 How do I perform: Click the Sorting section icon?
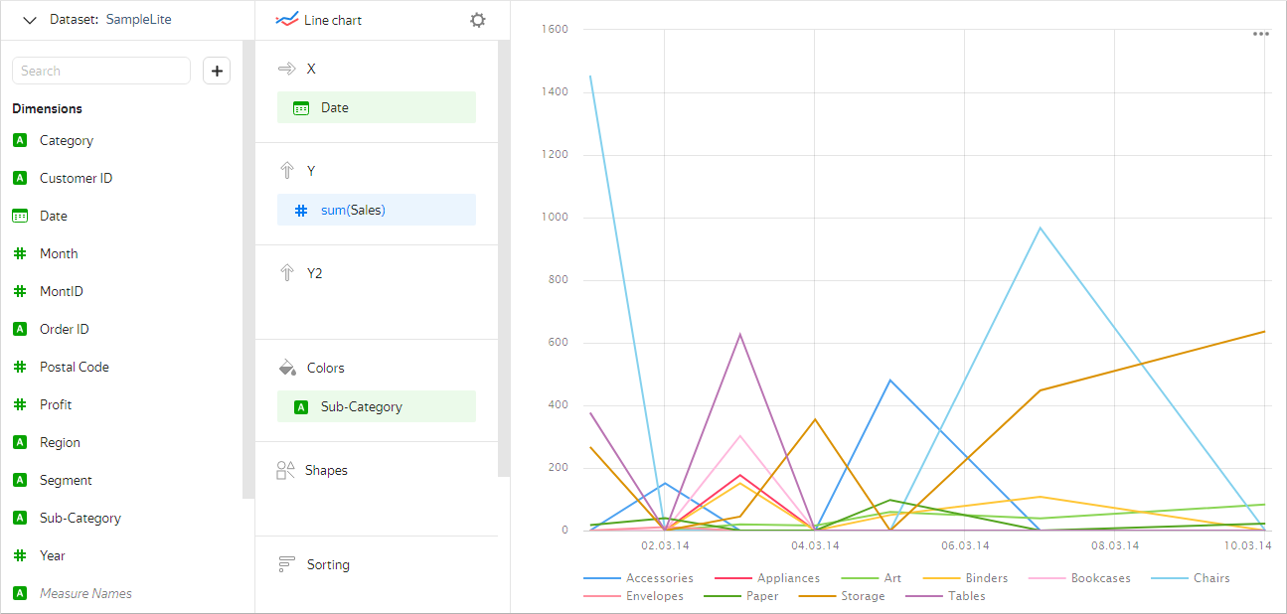pos(287,564)
